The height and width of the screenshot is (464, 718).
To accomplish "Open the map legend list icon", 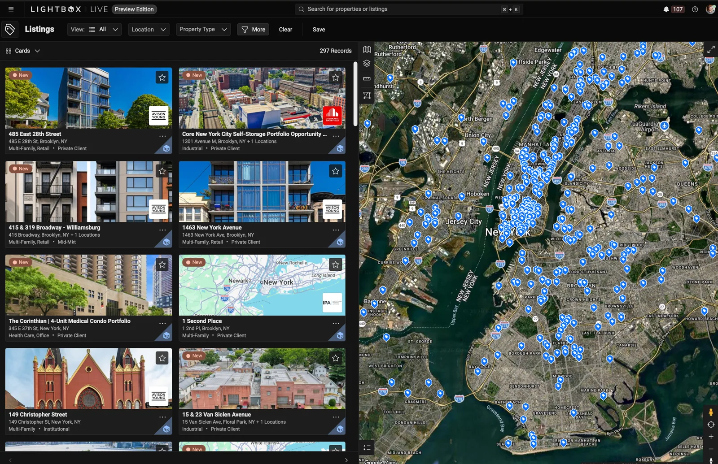I will click(367, 447).
